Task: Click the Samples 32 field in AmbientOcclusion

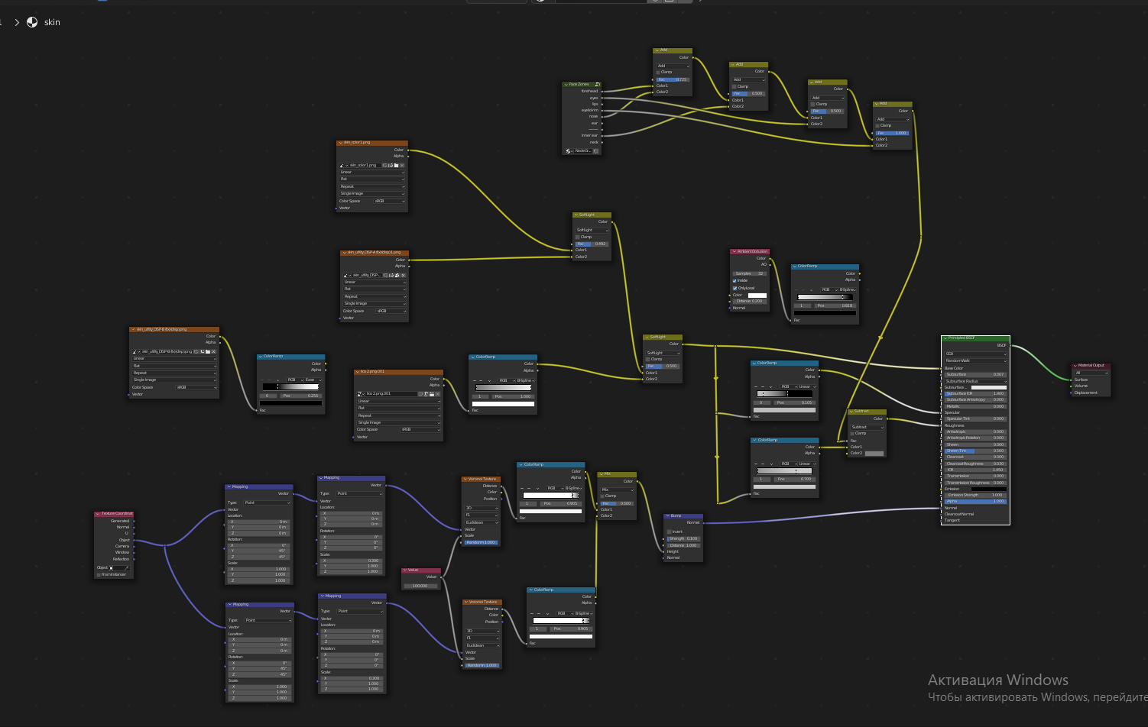Action: (x=750, y=273)
